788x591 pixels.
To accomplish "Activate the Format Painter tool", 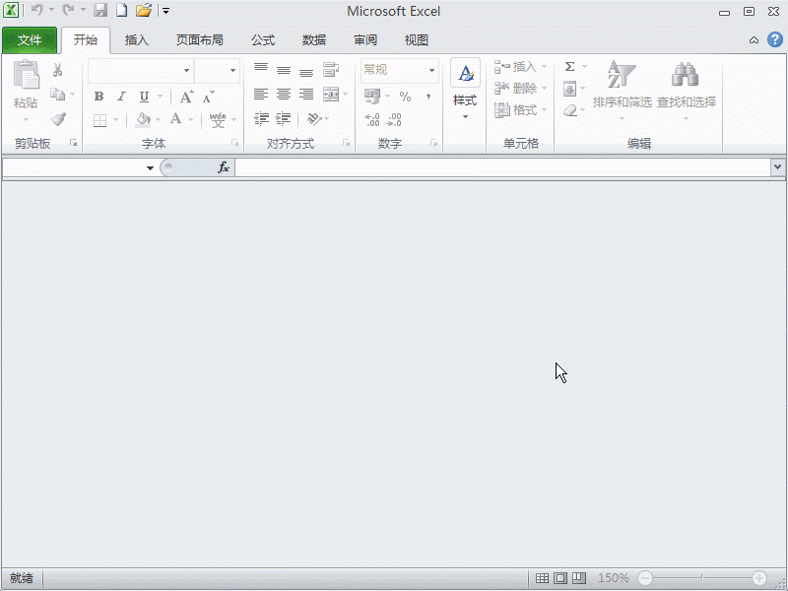I will 57,119.
